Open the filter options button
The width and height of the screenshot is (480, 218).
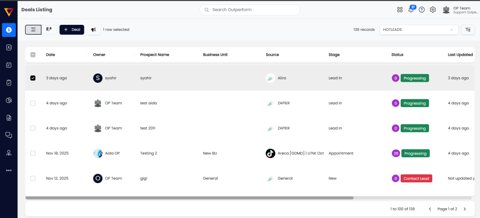pos(467,29)
